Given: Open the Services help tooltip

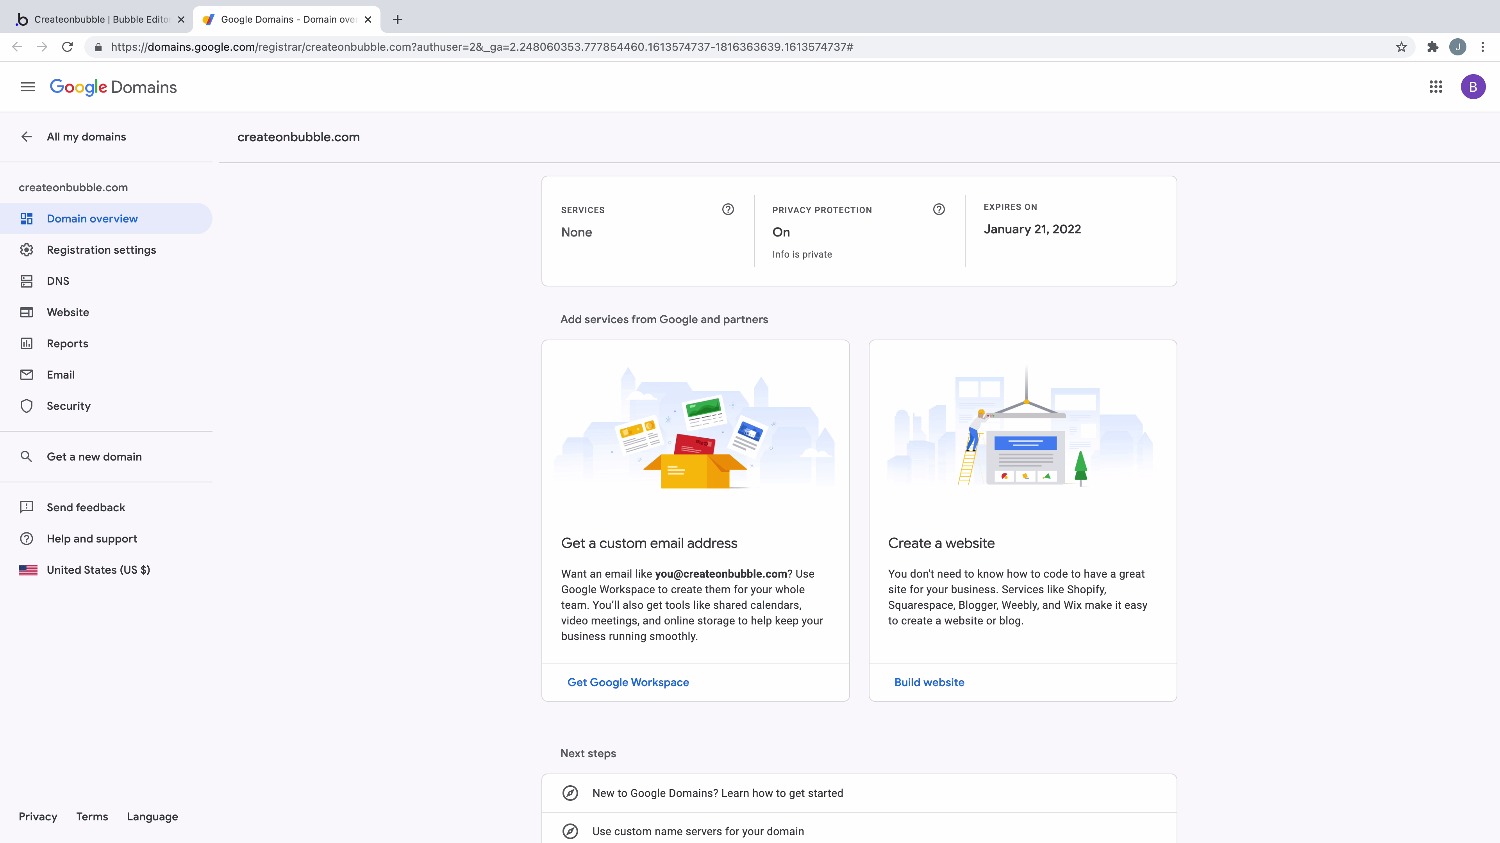Looking at the screenshot, I should pyautogui.click(x=728, y=210).
